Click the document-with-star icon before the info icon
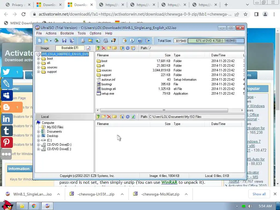280x210 pixels. (124, 41)
